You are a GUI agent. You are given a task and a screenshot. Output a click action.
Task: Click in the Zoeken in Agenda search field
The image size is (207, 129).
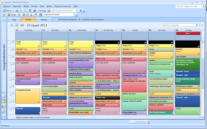click(179, 25)
